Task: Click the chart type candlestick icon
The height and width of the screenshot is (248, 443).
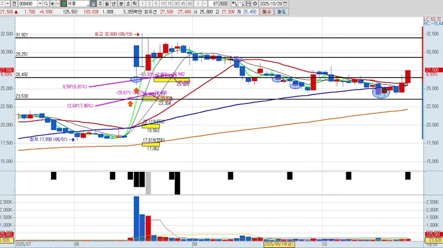Action: coord(234,4)
